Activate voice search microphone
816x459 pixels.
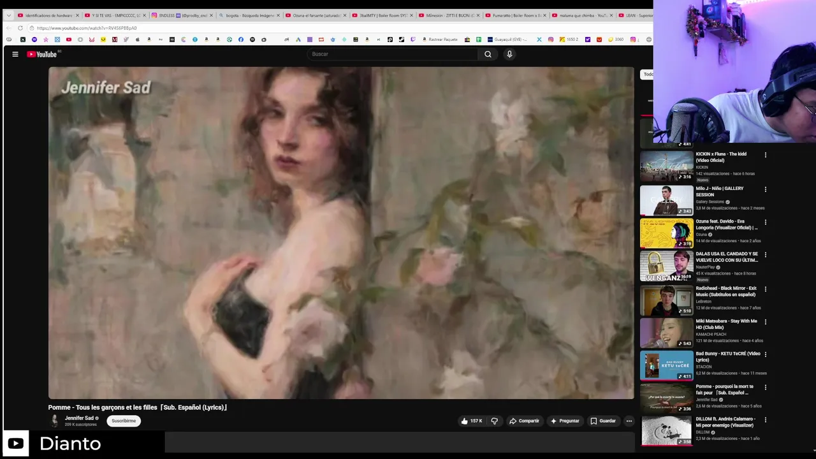(509, 54)
